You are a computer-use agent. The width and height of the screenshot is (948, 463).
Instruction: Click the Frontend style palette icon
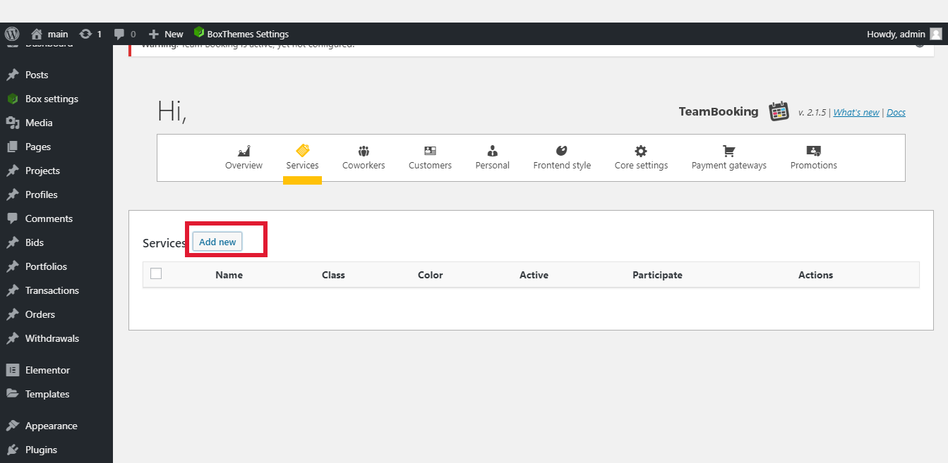click(x=562, y=150)
